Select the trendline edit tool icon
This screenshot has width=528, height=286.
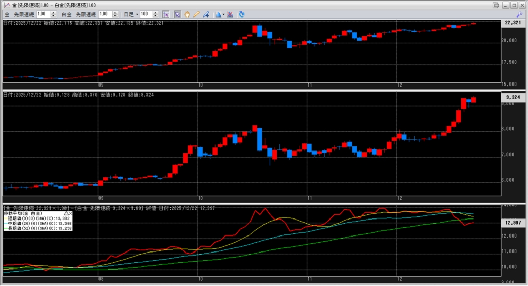tap(205, 14)
